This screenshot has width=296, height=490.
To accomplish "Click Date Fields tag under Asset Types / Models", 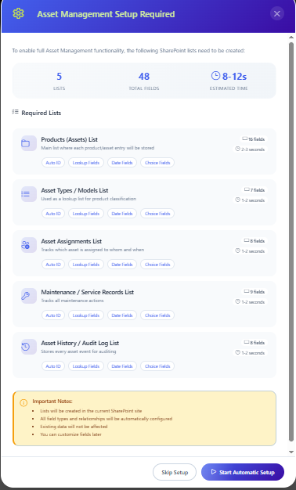I will [122, 214].
